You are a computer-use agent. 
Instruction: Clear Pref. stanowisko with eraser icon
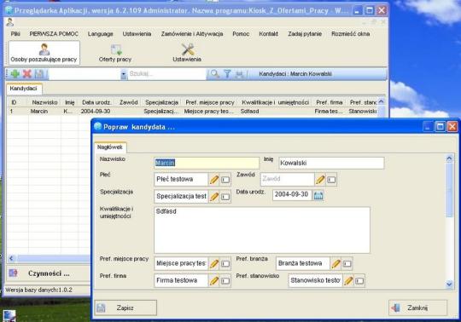pyautogui.click(x=359, y=280)
